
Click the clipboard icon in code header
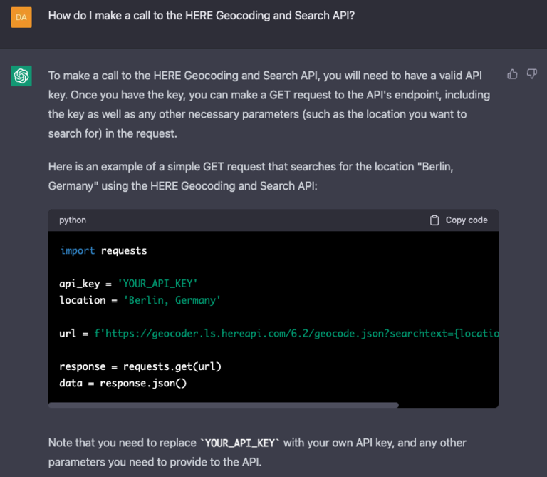click(x=434, y=220)
